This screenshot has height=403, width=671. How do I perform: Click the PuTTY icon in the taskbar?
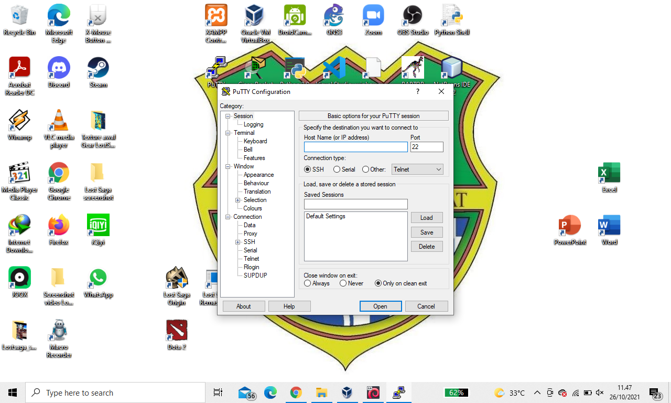(398, 393)
